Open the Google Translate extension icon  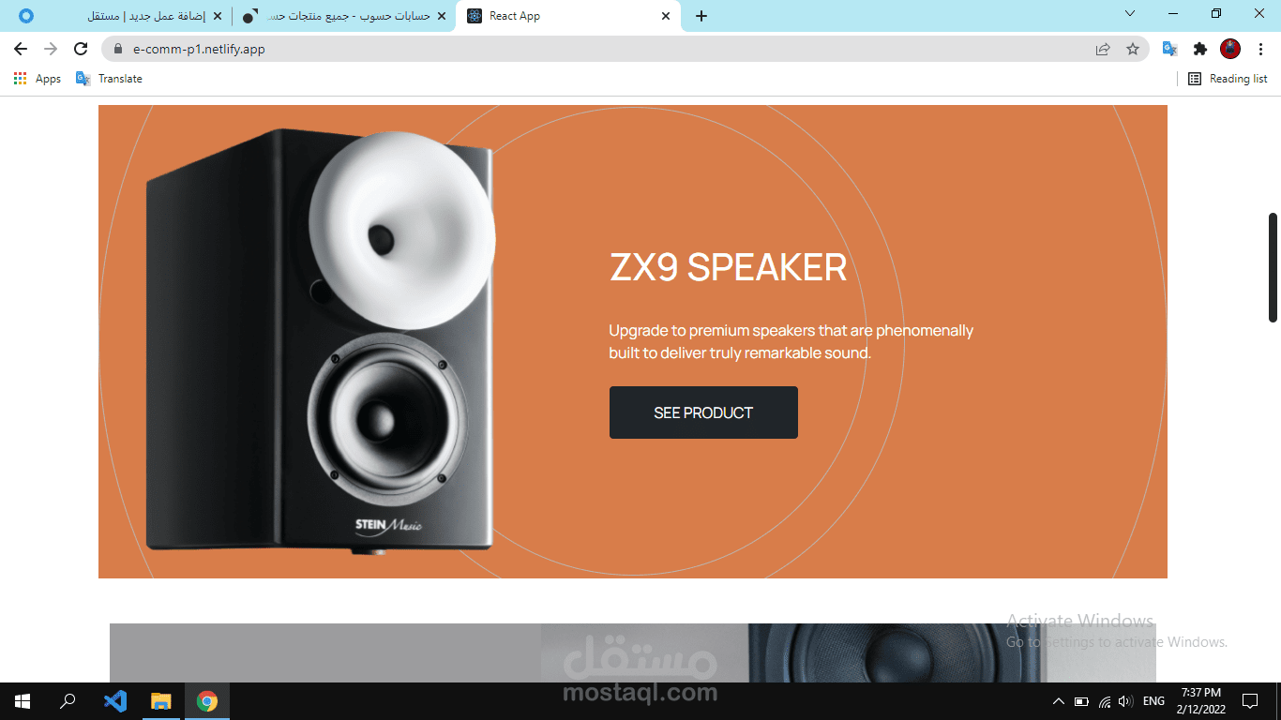coord(1169,49)
